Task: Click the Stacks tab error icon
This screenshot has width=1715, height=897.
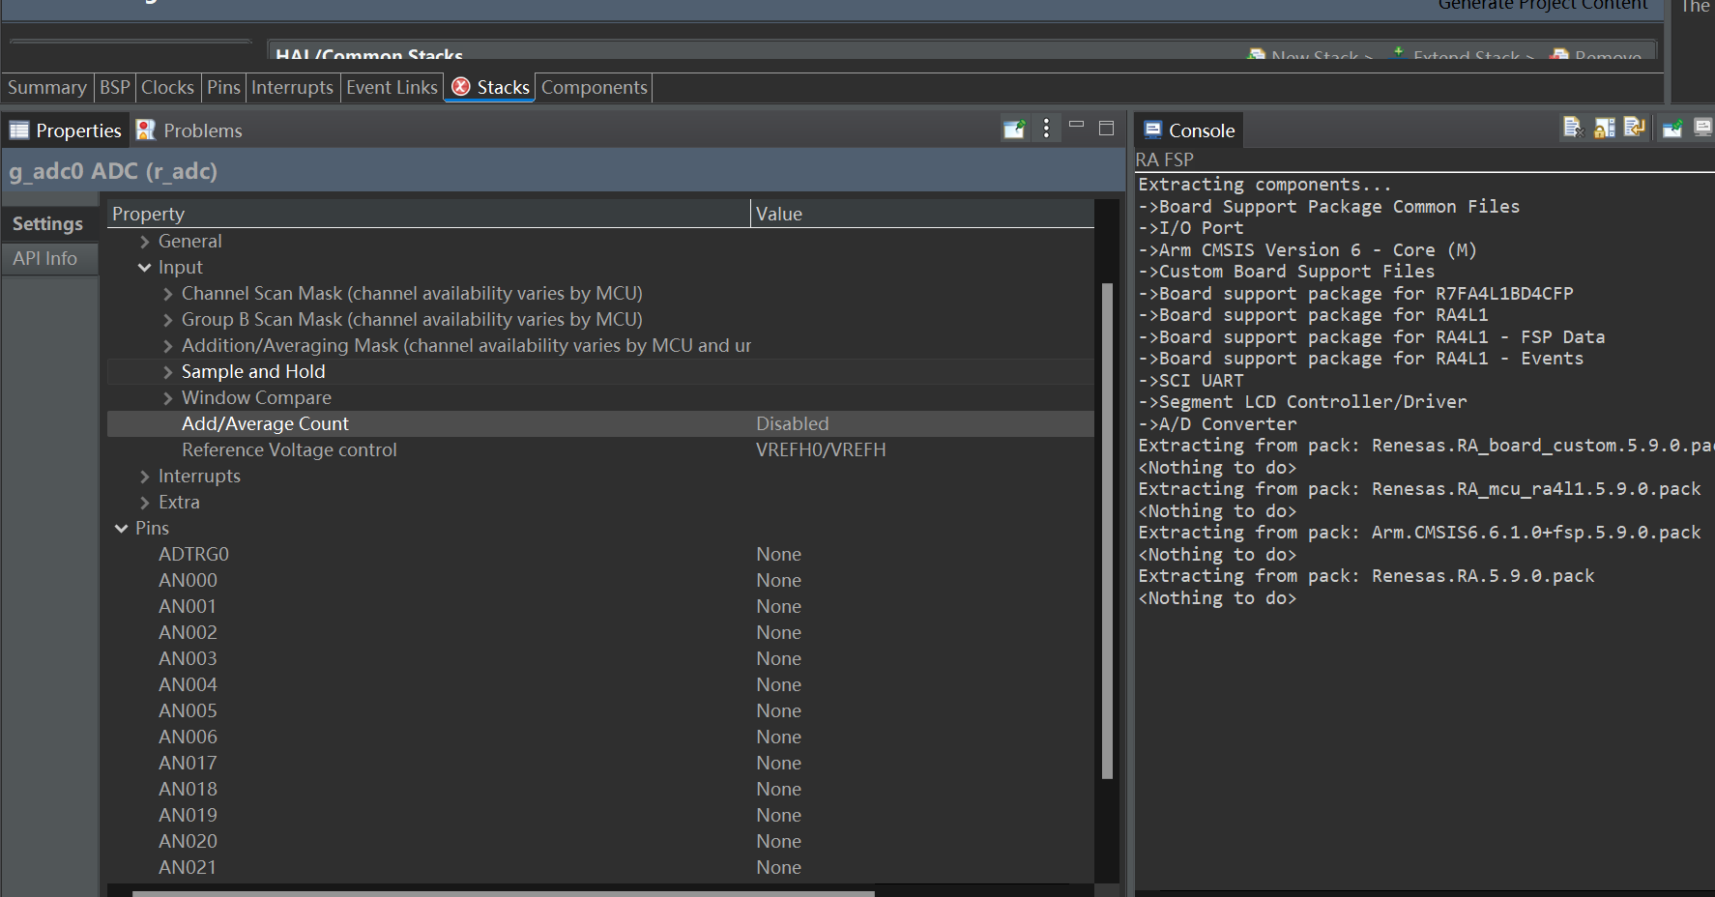Action: coord(461,87)
